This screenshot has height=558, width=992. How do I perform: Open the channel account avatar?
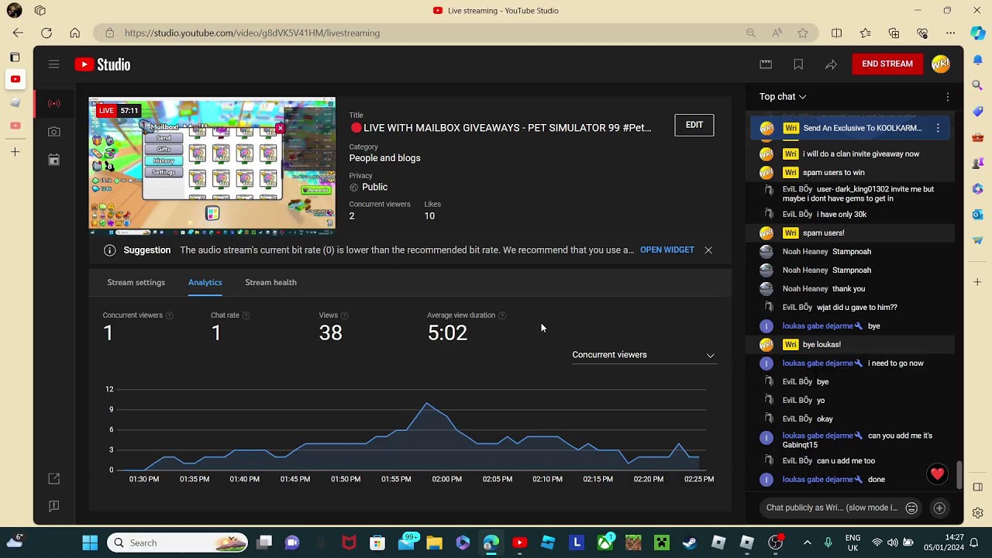(x=941, y=64)
